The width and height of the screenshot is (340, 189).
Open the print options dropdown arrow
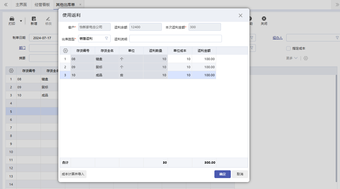coord(21,21)
